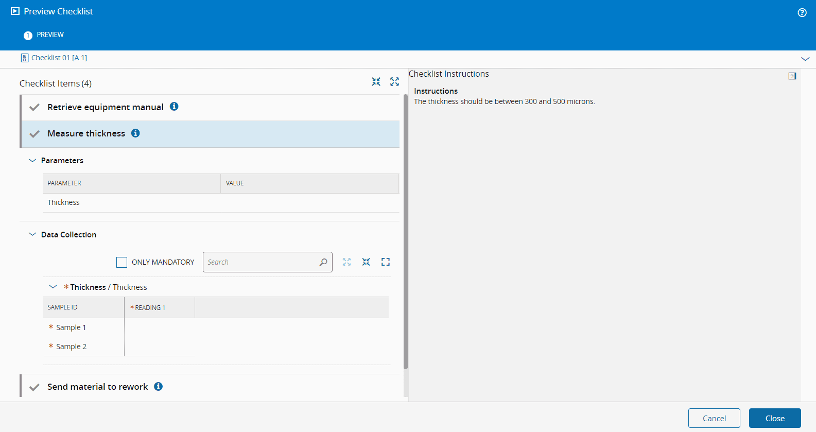Show info for Measure thickness item
The width and height of the screenshot is (816, 432).
tap(135, 133)
